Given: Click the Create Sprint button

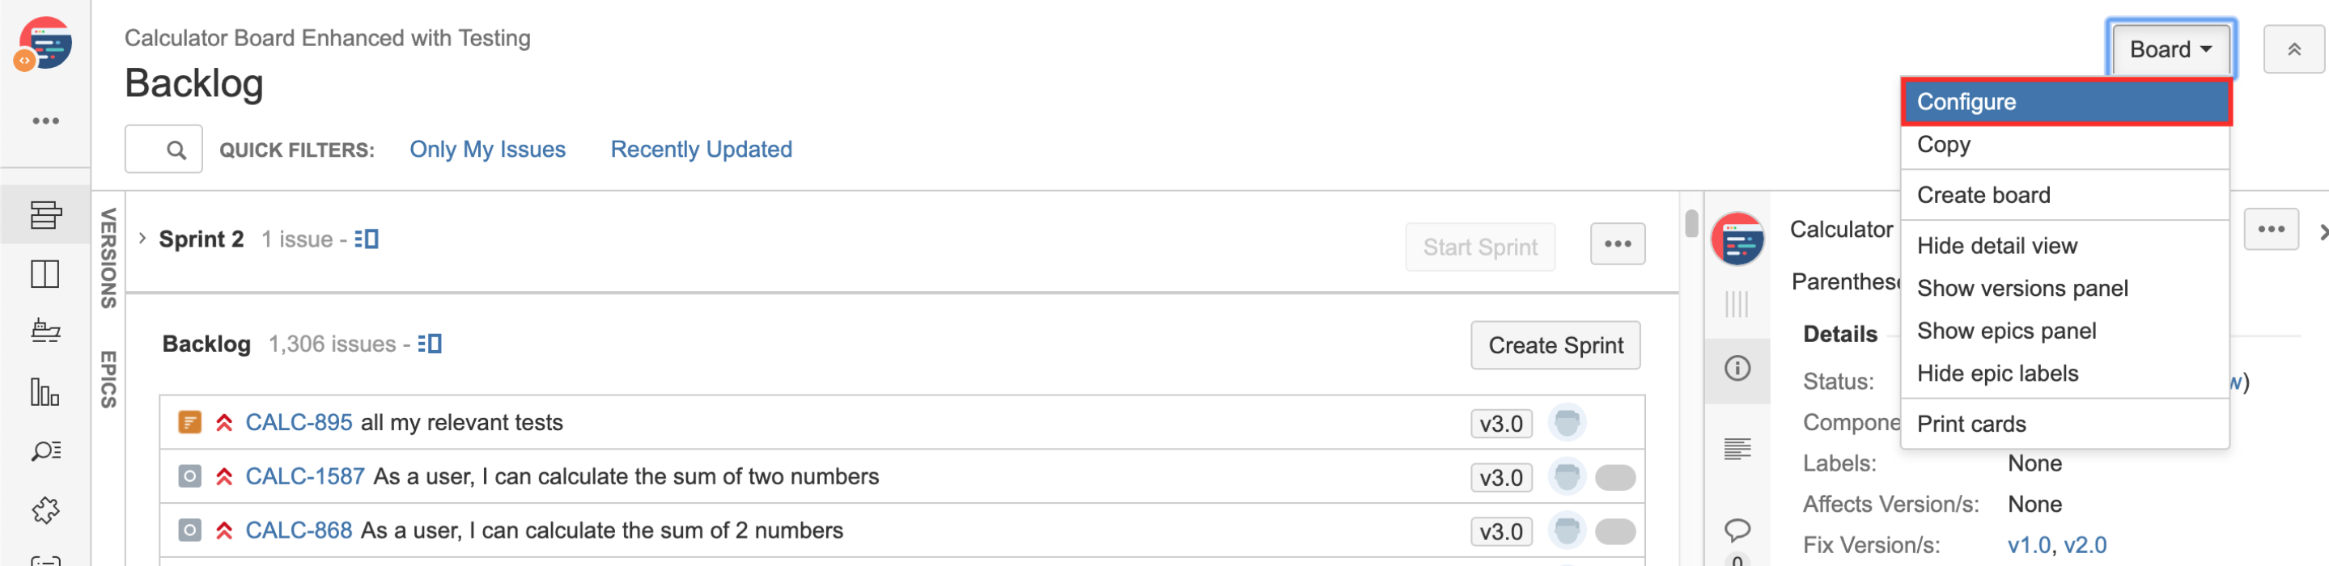Looking at the screenshot, I should point(1555,346).
